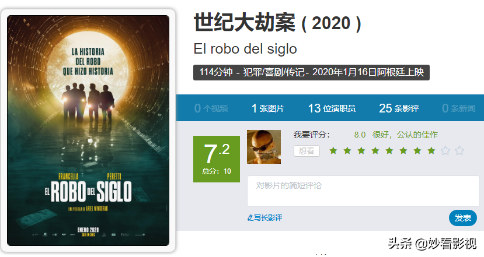Click the ninth empty rating star

click(x=445, y=151)
